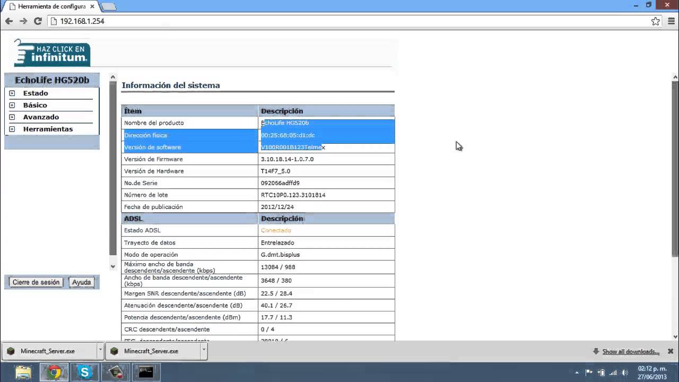Select the Herramientas menu item
This screenshot has width=679, height=382.
pos(48,129)
